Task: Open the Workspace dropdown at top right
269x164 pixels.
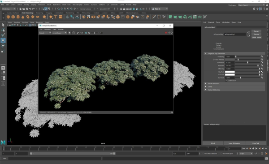Action: [x=252, y=5]
